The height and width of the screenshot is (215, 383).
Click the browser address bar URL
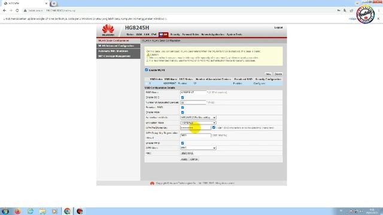click(x=60, y=11)
